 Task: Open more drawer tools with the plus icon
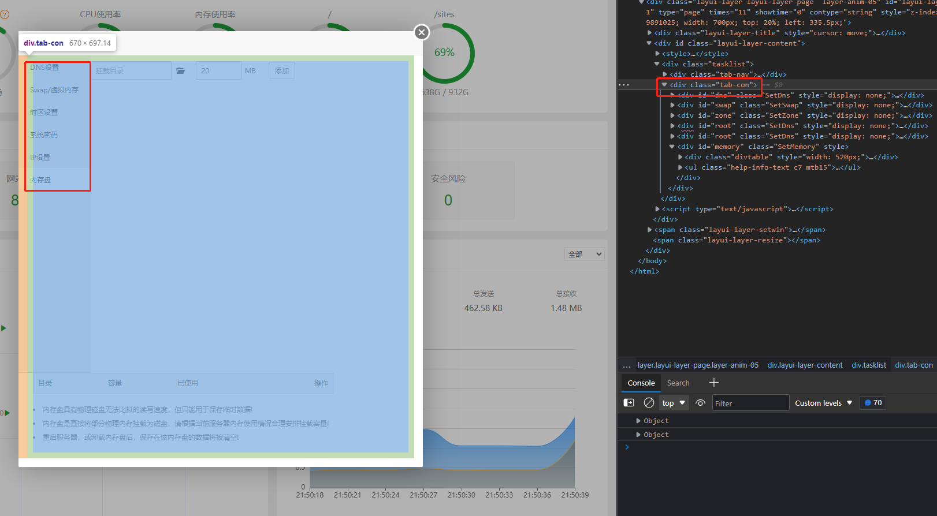[x=714, y=383]
